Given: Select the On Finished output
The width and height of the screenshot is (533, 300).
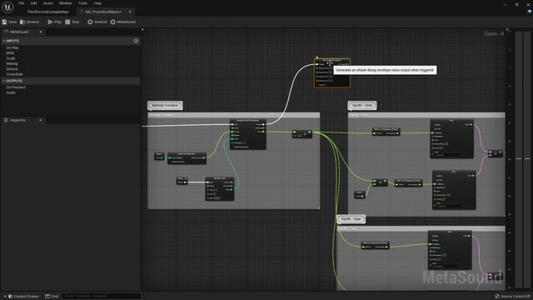Looking at the screenshot, I should click(x=16, y=87).
